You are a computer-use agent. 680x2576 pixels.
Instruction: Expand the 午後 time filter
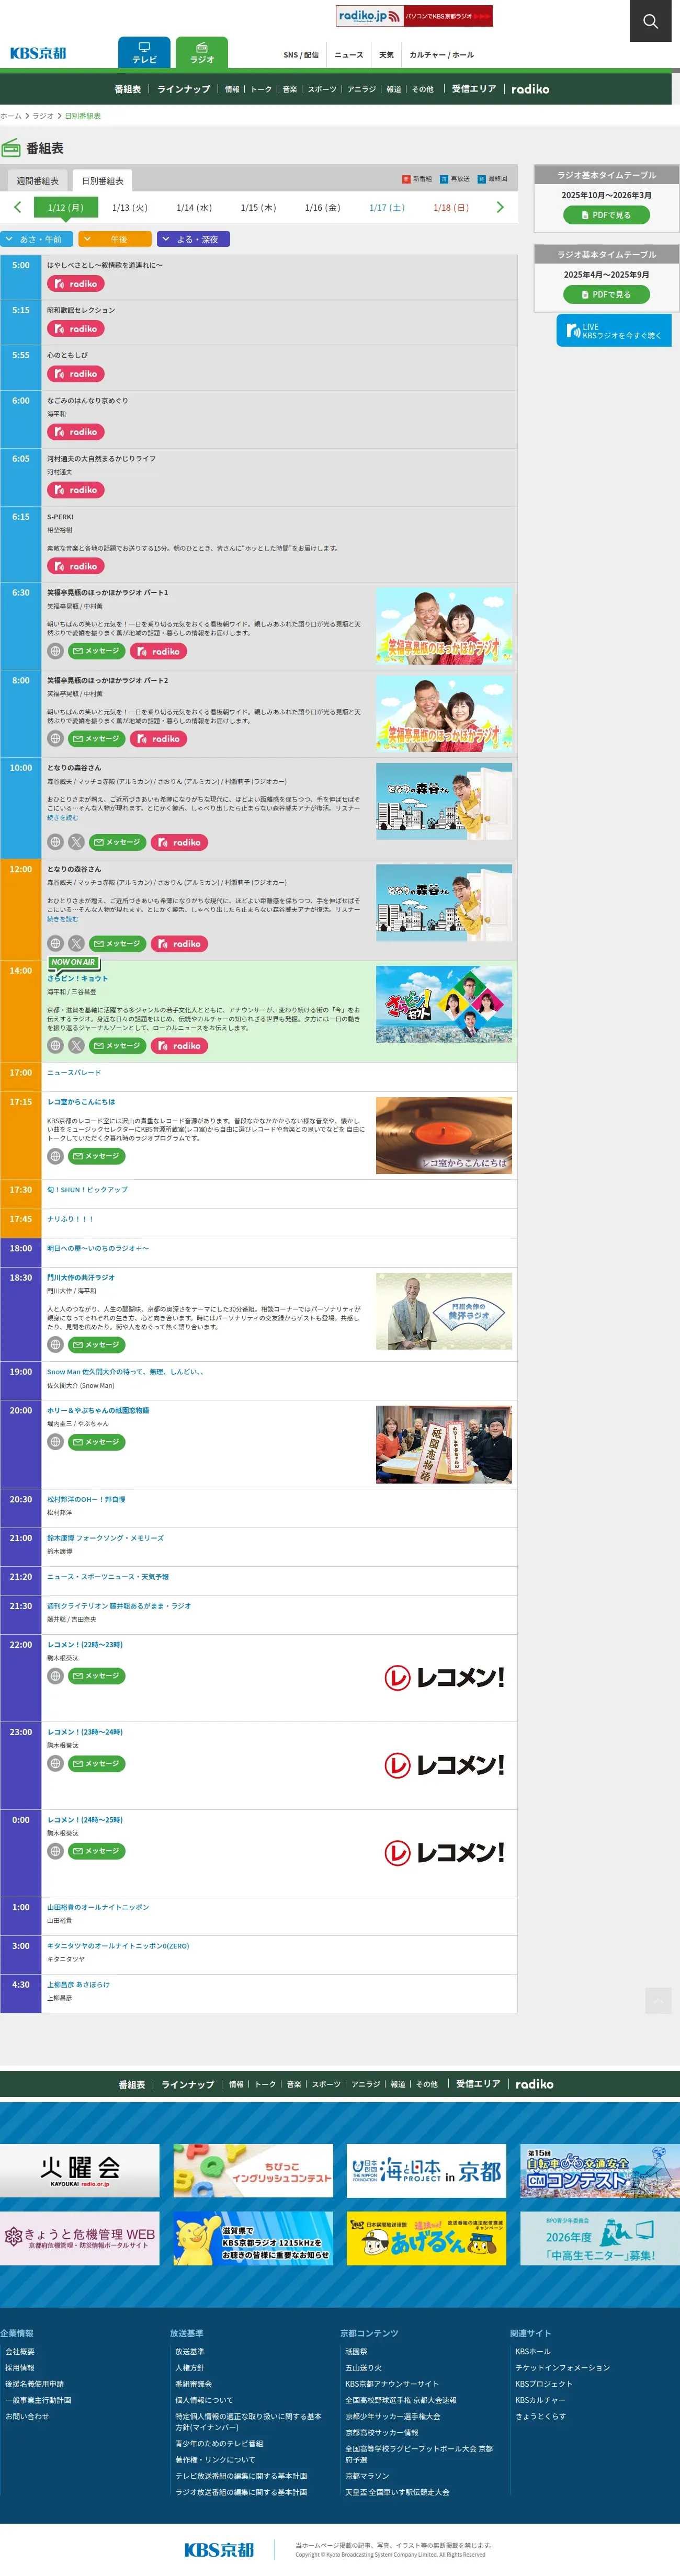[115, 239]
